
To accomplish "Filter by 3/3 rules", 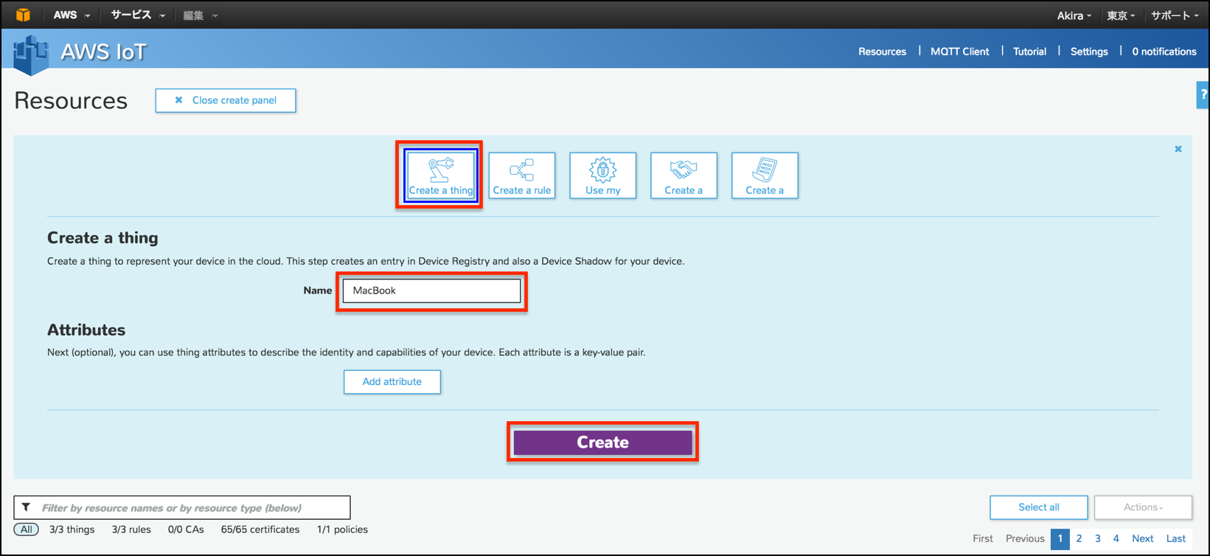I will [x=131, y=529].
